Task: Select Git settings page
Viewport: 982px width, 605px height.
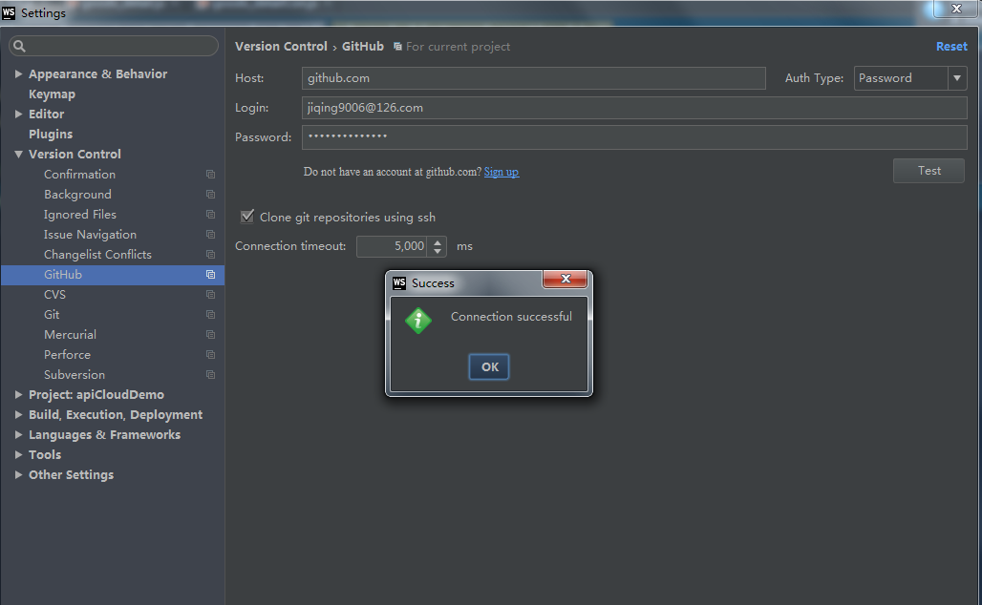Action: [x=52, y=315]
